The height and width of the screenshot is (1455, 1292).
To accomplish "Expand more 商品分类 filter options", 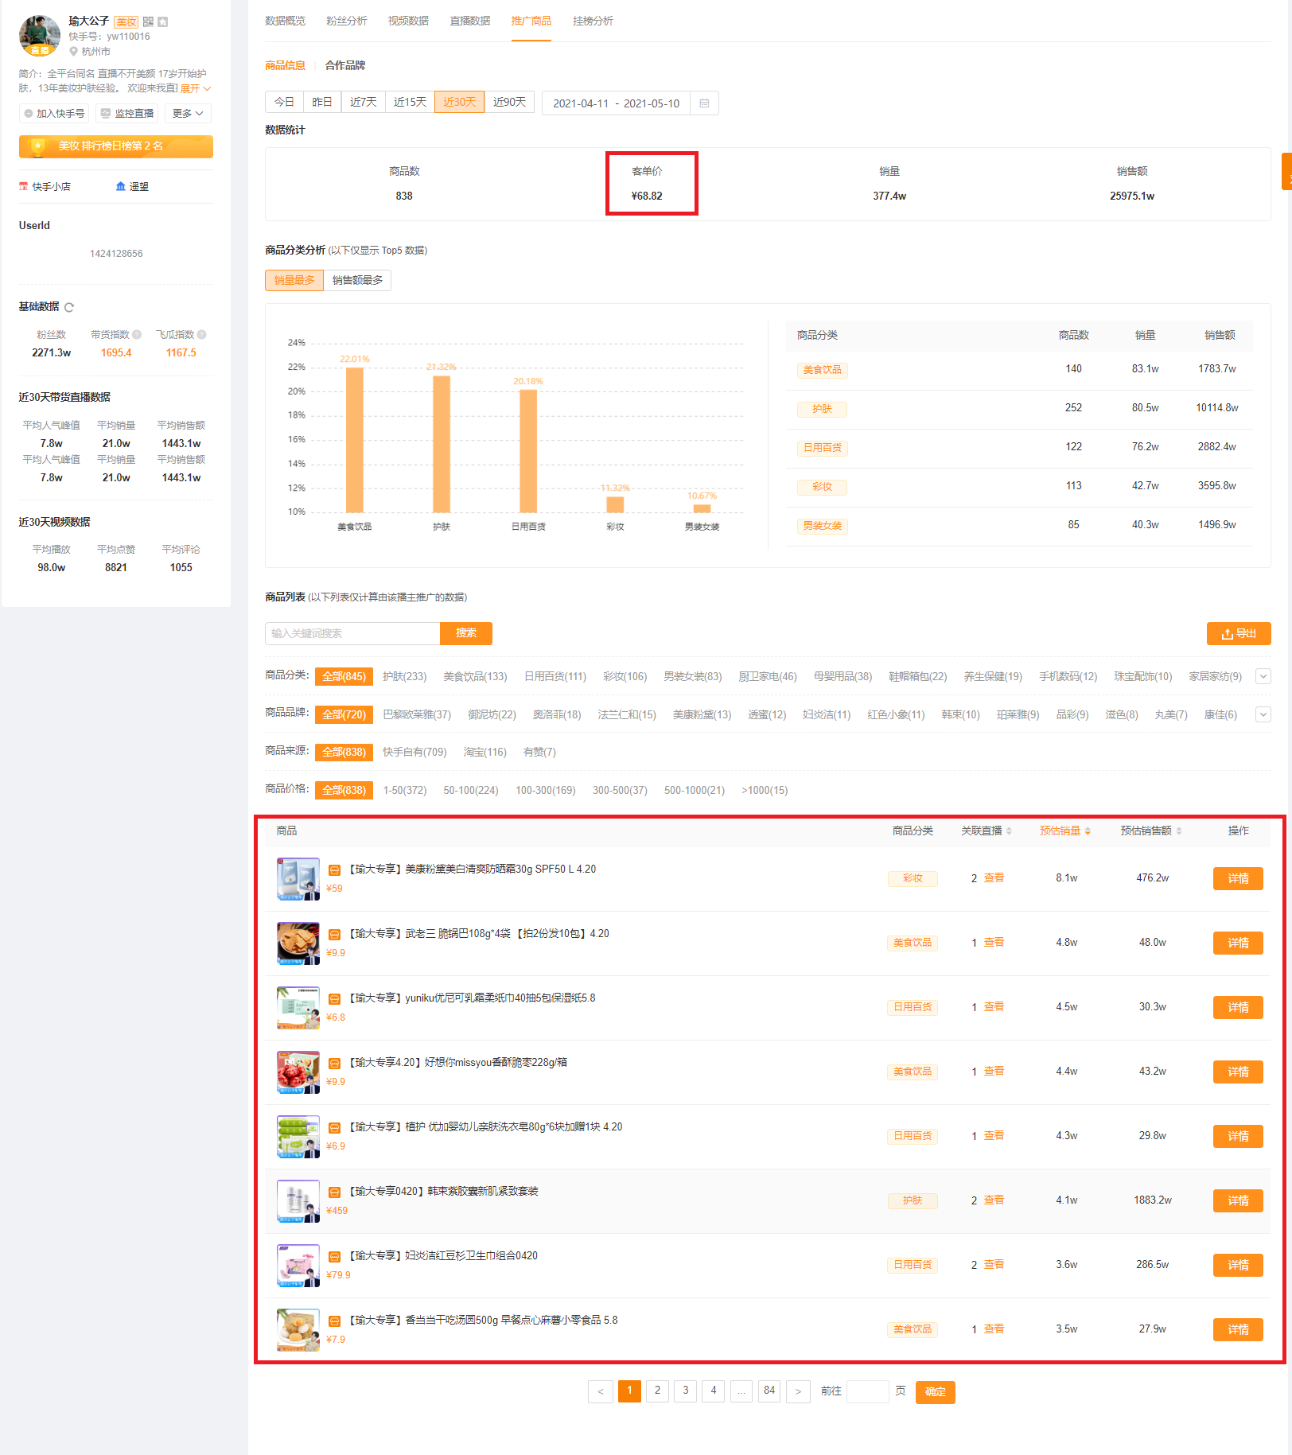I will click(x=1263, y=676).
